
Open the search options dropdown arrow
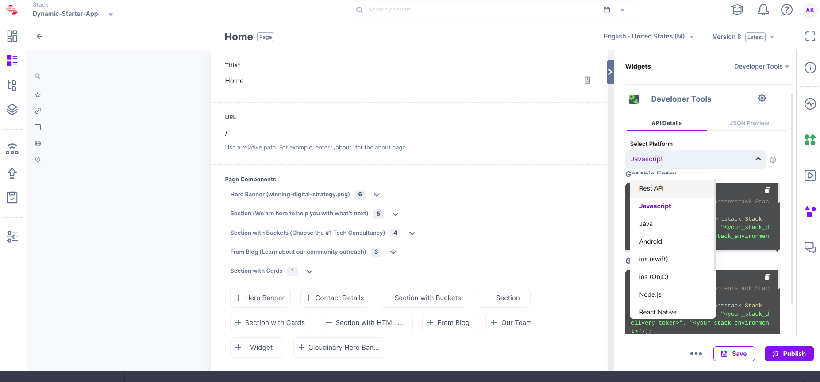[623, 10]
